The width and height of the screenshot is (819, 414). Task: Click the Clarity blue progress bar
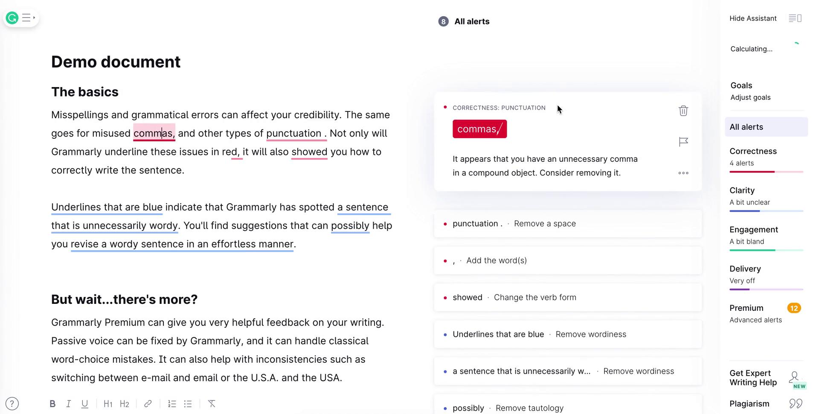766,211
